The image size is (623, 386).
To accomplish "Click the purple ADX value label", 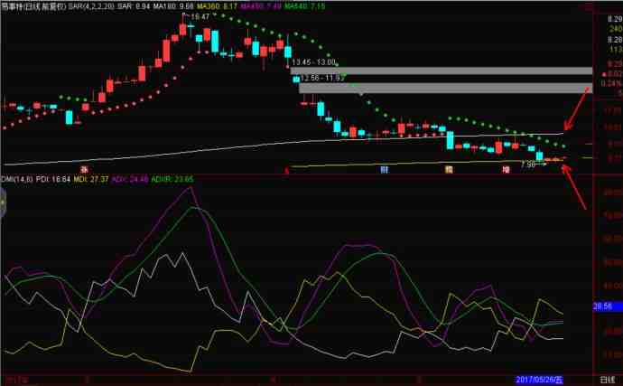I will 130,180.
